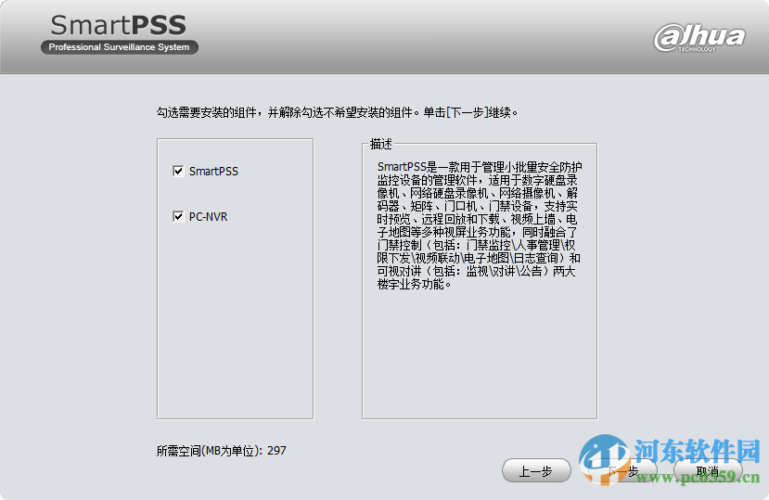Continue with the 下一步 button
This screenshot has width=769, height=500.
pyautogui.click(x=622, y=471)
